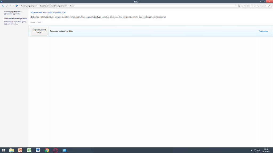Close the Язык window
Viewport: 273px width, 153px height.
269,1
